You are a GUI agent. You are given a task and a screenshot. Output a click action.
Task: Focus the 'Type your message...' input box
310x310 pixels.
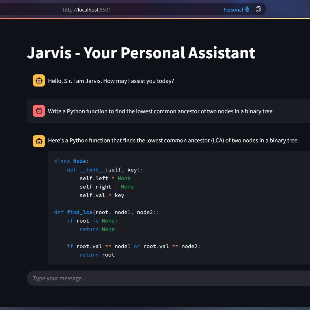(168, 278)
